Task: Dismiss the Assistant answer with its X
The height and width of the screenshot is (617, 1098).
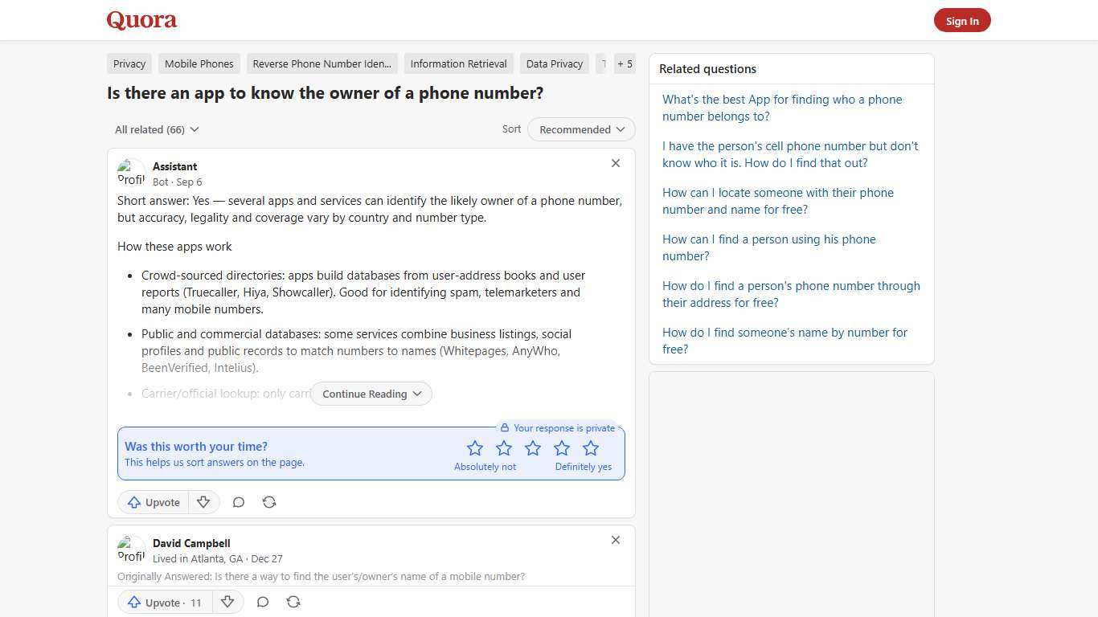Action: pos(615,163)
